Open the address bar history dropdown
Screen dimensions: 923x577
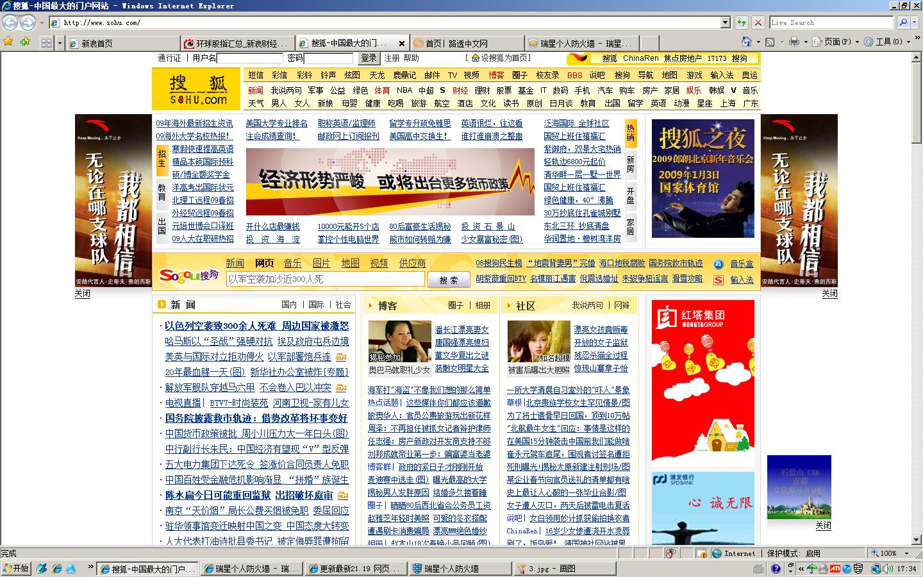tap(726, 22)
